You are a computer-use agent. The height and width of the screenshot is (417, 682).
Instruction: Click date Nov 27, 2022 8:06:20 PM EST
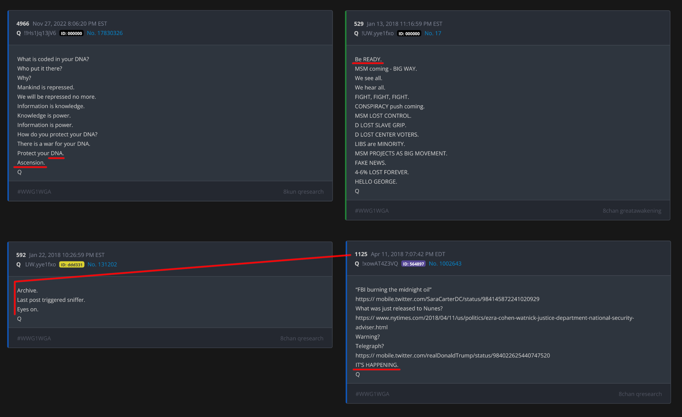[70, 24]
